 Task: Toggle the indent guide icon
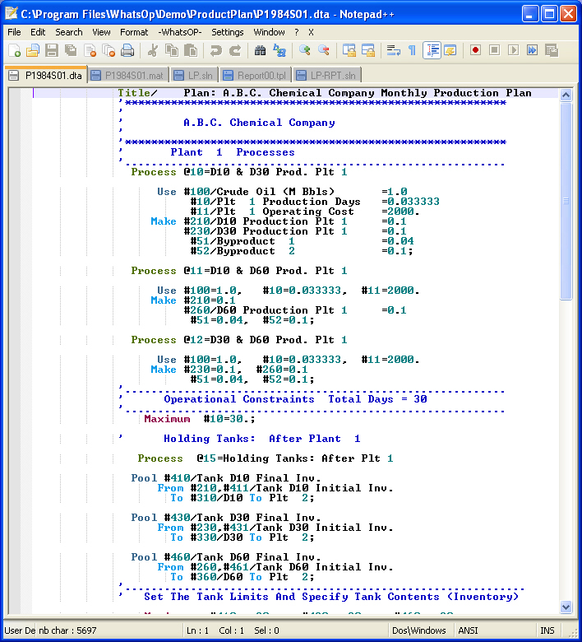pos(432,51)
